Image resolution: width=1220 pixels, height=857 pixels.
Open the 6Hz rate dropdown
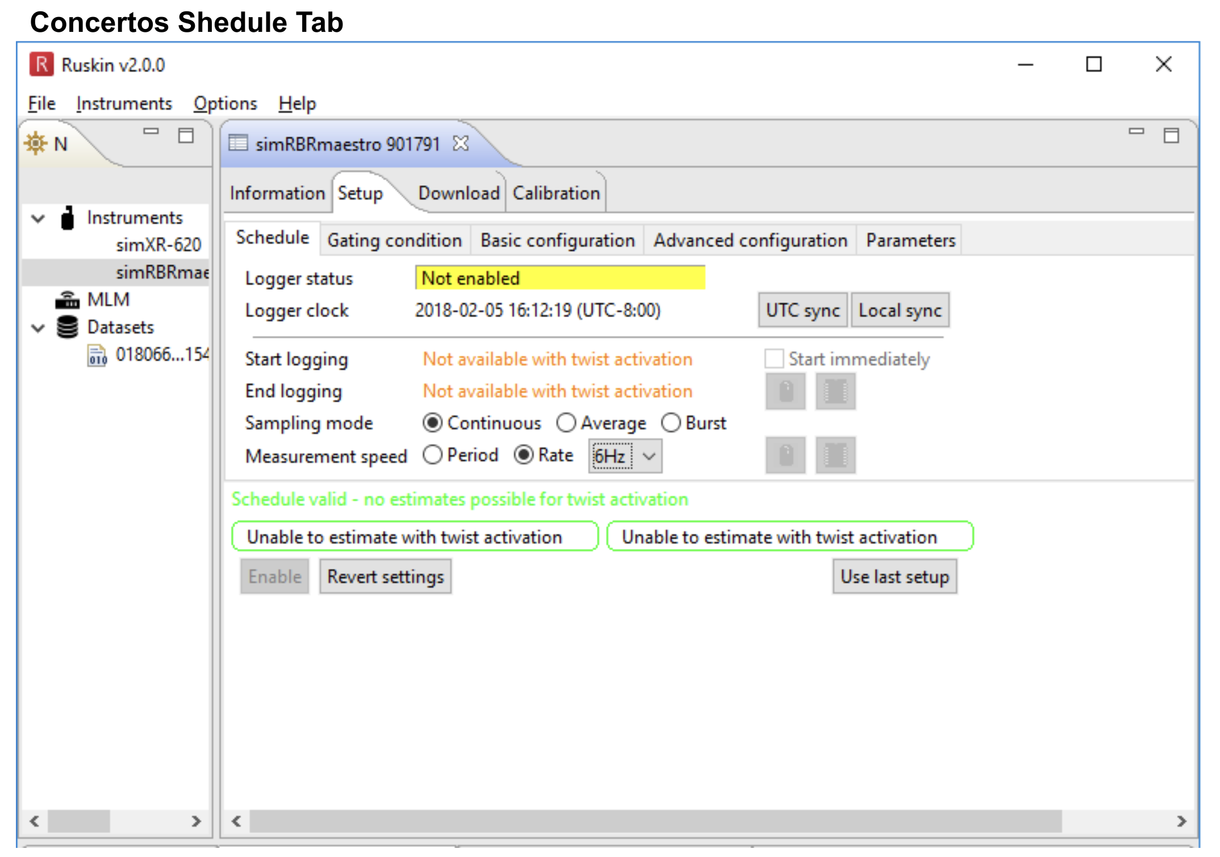[625, 456]
